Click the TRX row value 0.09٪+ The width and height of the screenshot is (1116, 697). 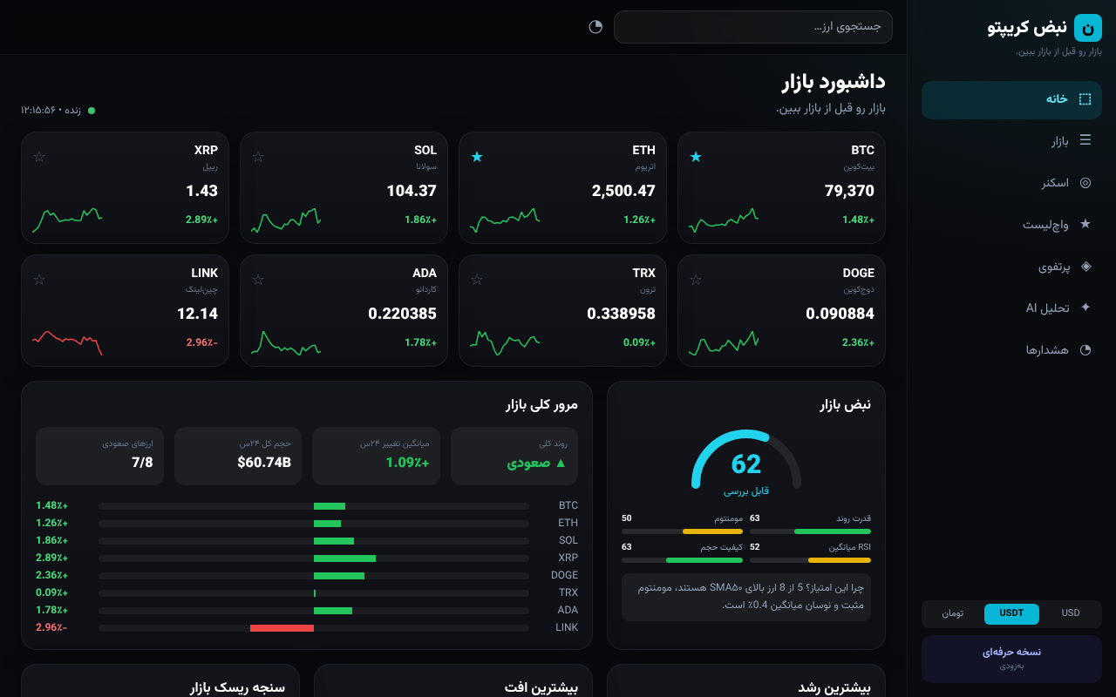tap(52, 593)
